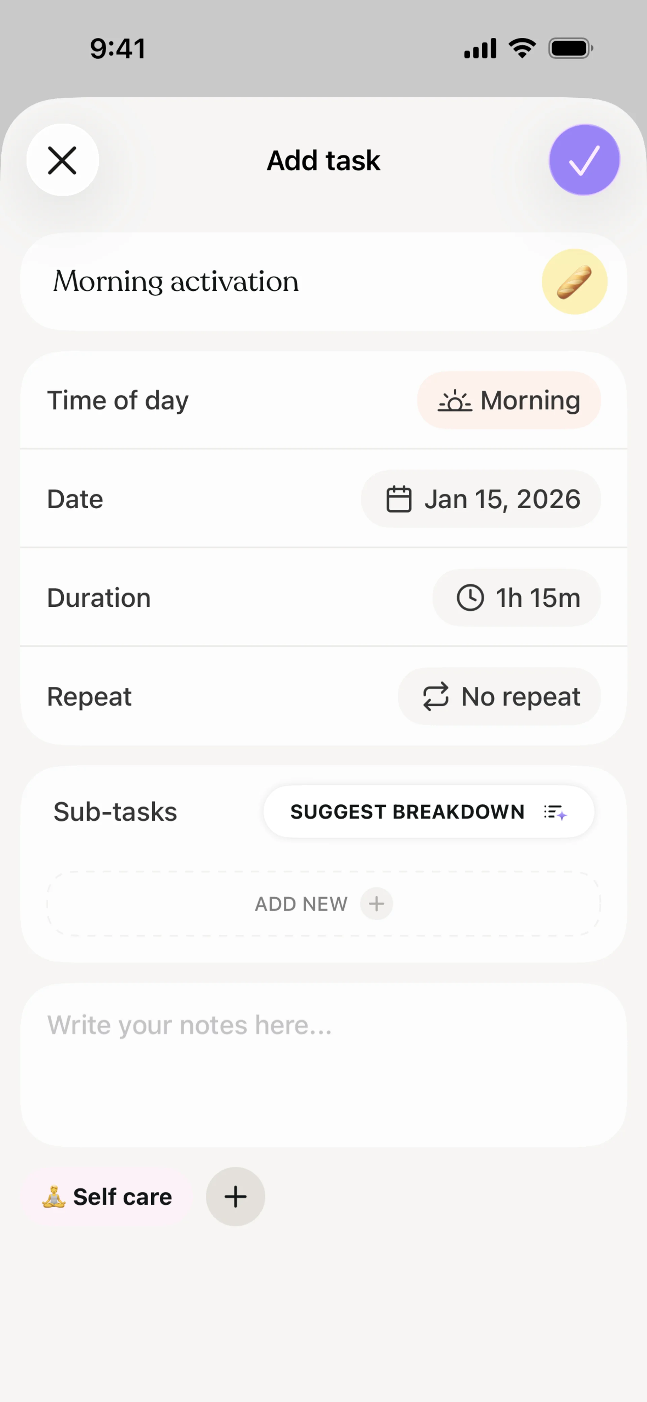Tap the battery indicator in status bar

[570, 49]
